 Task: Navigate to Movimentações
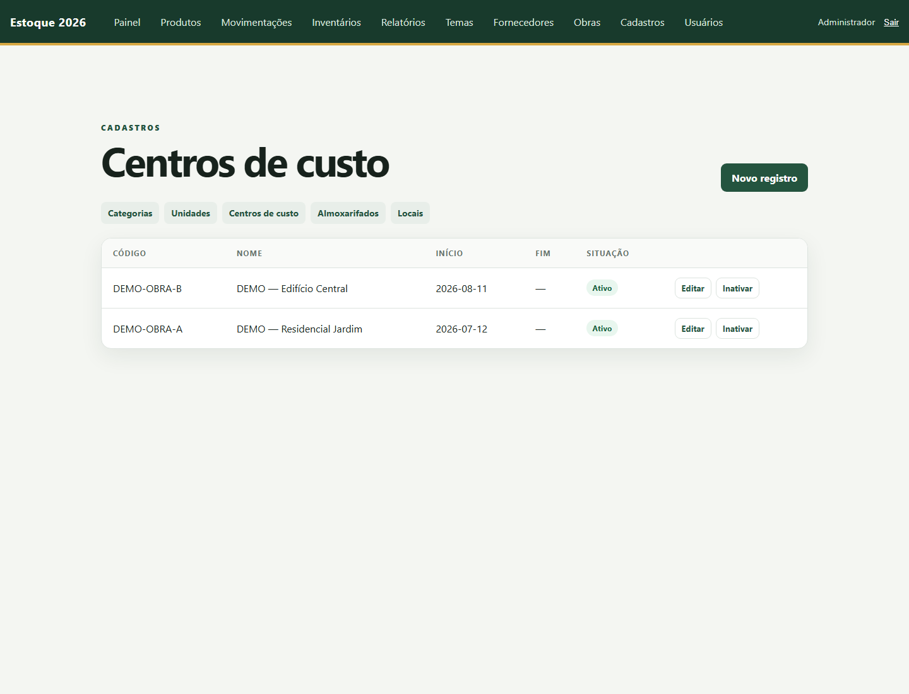pos(256,22)
